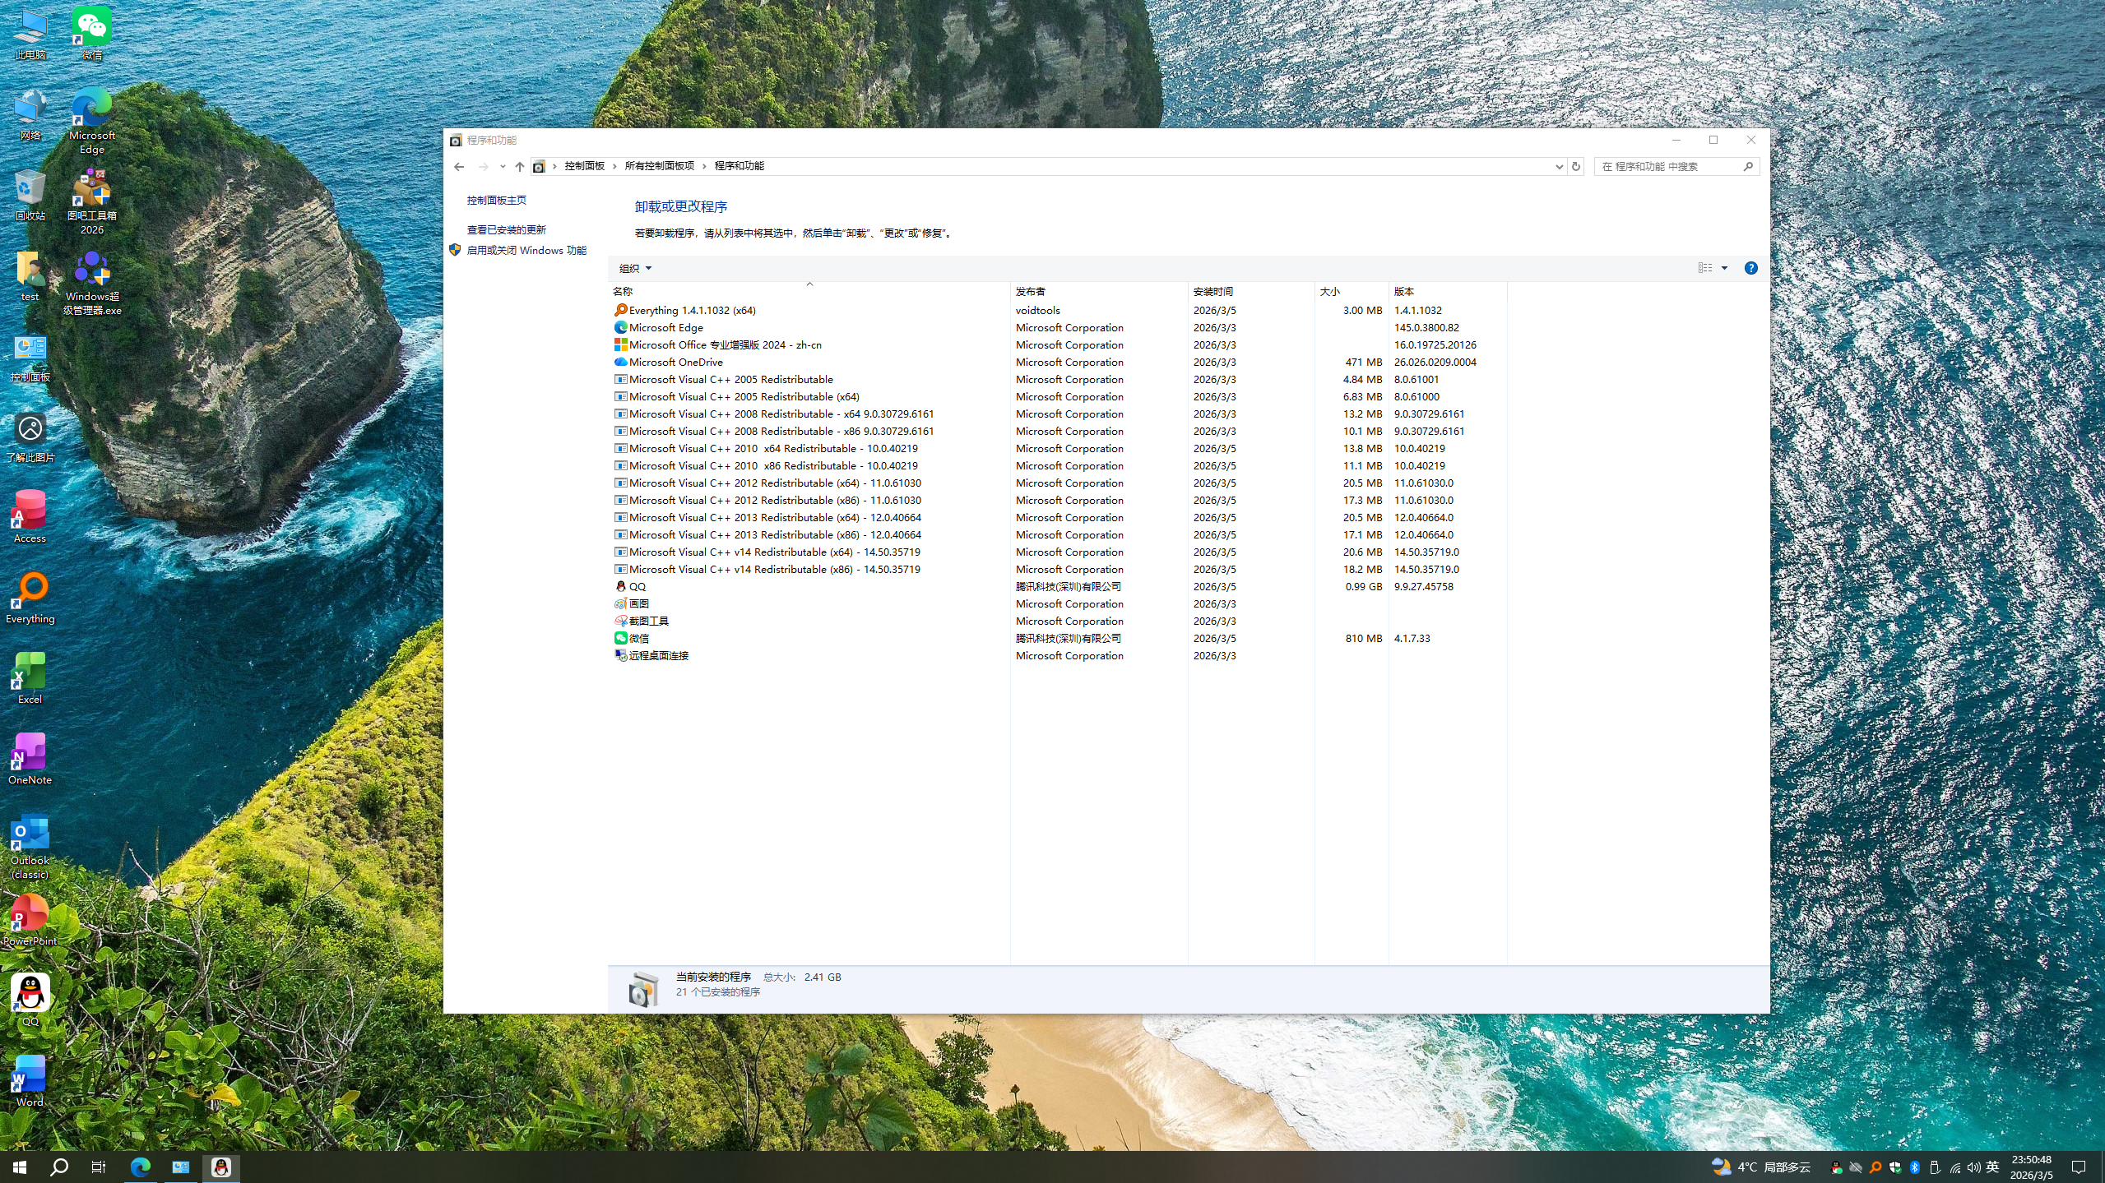The width and height of the screenshot is (2105, 1183).
Task: Click the 截图工具 scissors icon entry
Action: [620, 620]
